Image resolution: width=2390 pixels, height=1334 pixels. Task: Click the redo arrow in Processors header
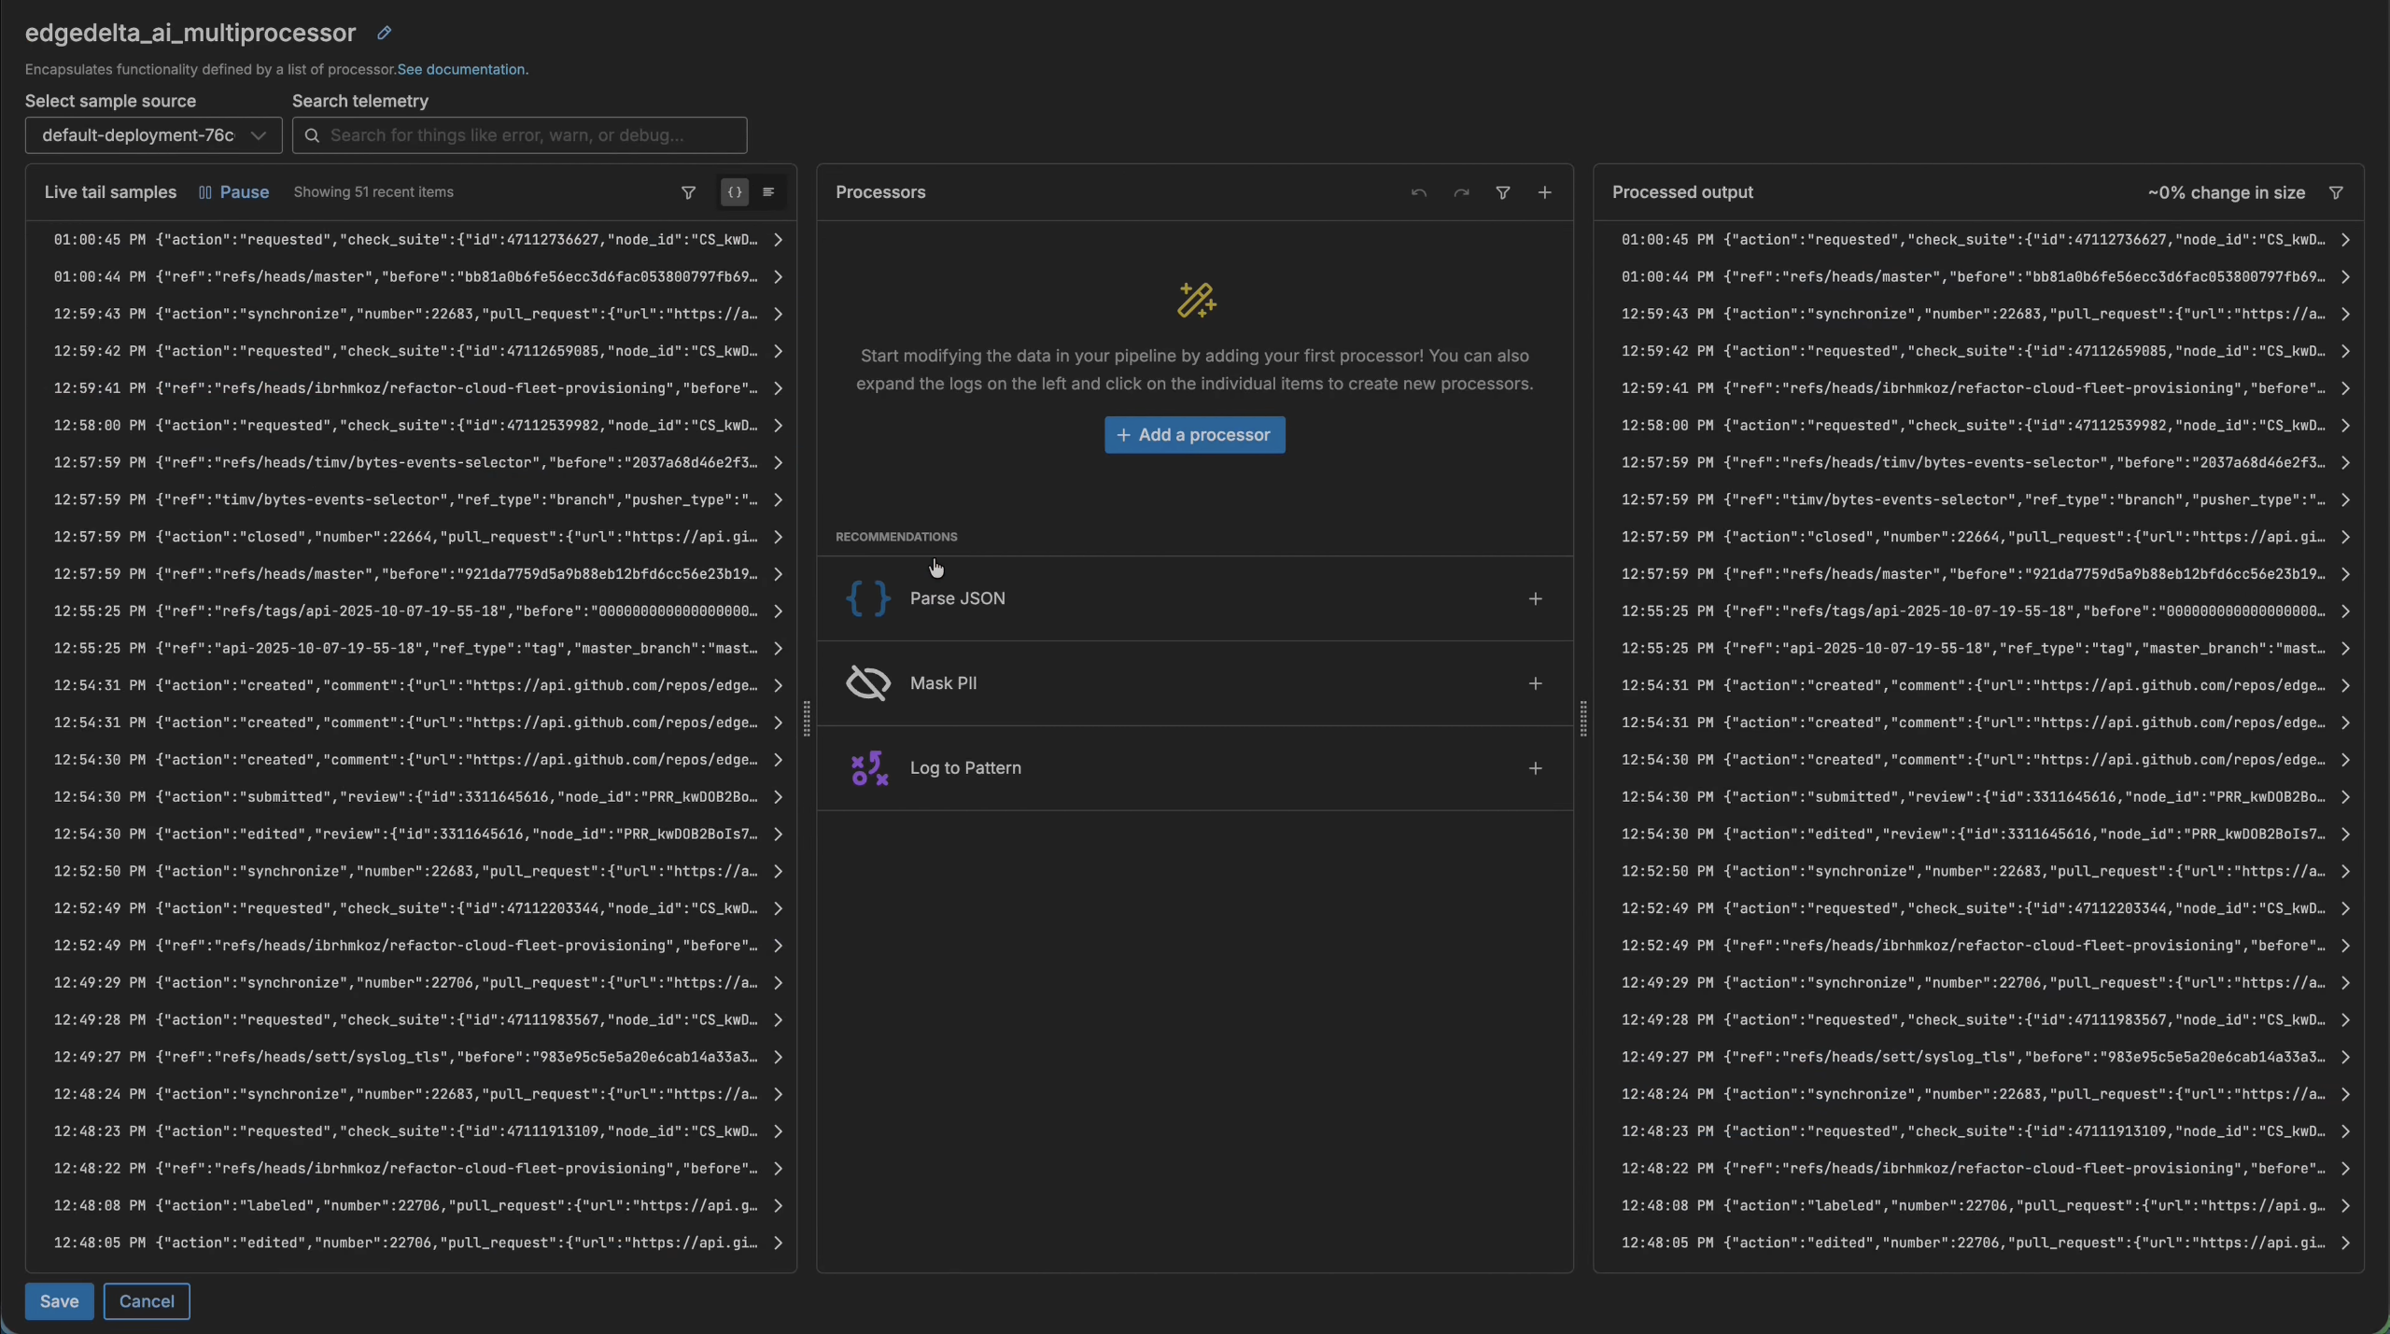click(1461, 192)
